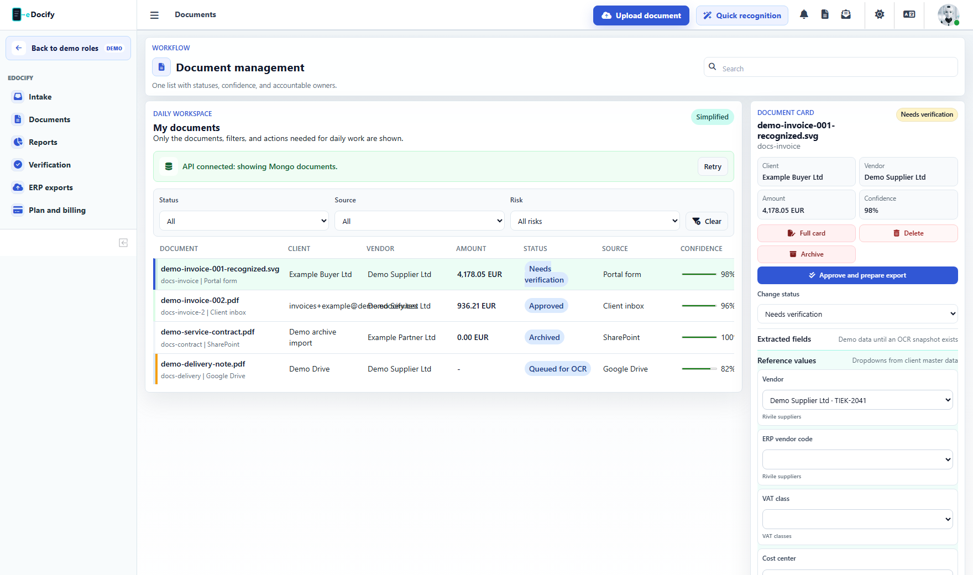Open the Change status dropdown
Screen dimensions: 973x575
[857, 314]
